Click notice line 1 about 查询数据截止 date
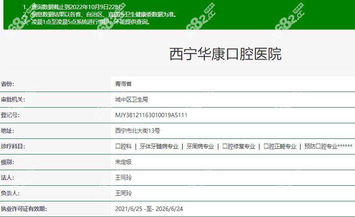 [74, 7]
